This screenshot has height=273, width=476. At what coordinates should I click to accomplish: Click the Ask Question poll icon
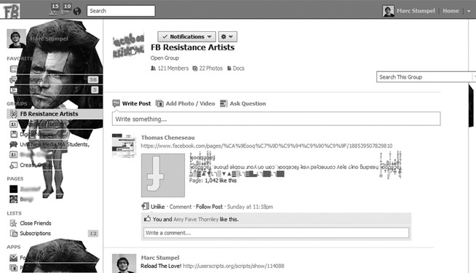tap(223, 103)
